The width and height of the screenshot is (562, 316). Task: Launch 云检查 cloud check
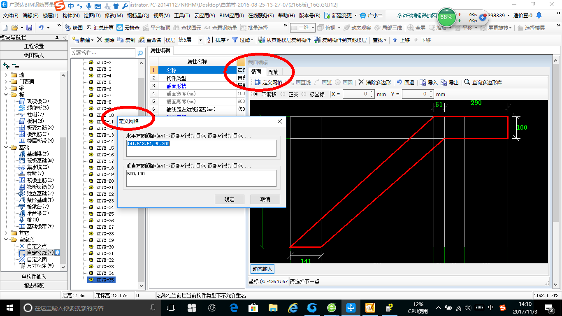click(x=128, y=28)
